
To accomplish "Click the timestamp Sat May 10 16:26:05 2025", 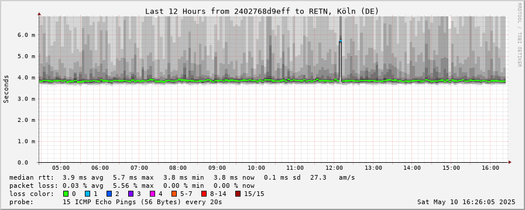I will 466,202.
